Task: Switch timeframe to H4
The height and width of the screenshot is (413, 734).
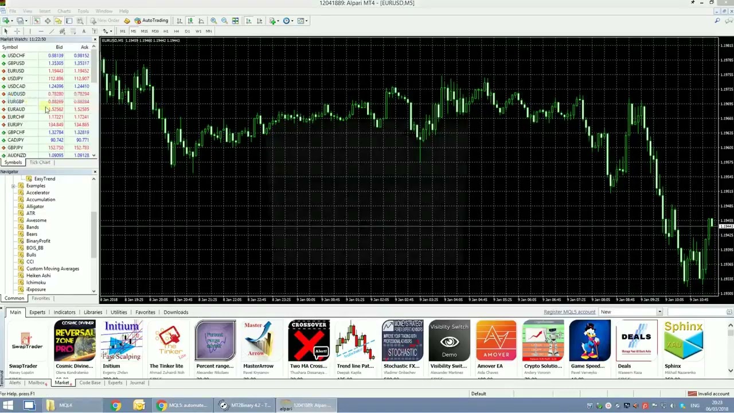Action: [x=177, y=31]
